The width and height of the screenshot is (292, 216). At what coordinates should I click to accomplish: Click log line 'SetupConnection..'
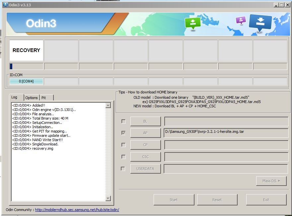pos(37,123)
